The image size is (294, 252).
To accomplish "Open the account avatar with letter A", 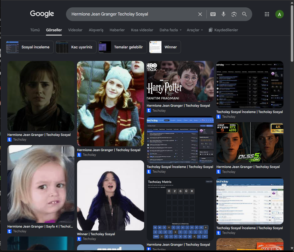I will (279, 14).
